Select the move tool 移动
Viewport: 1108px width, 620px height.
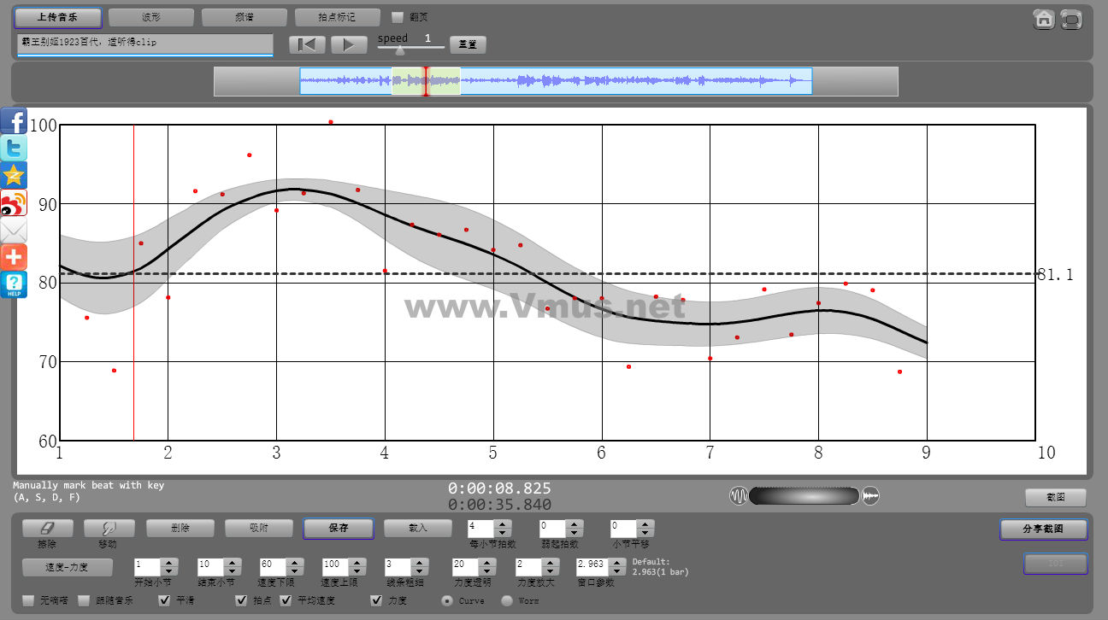109,529
